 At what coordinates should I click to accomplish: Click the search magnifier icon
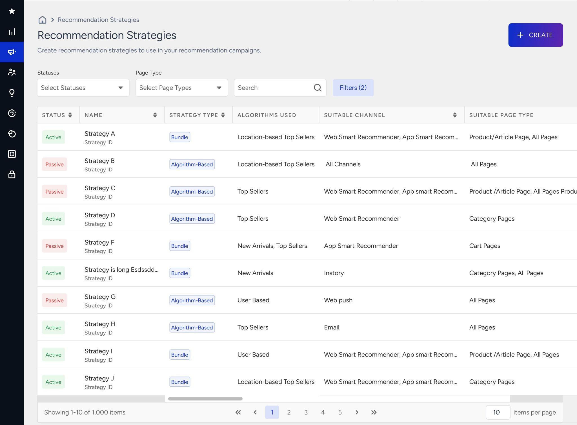point(318,88)
